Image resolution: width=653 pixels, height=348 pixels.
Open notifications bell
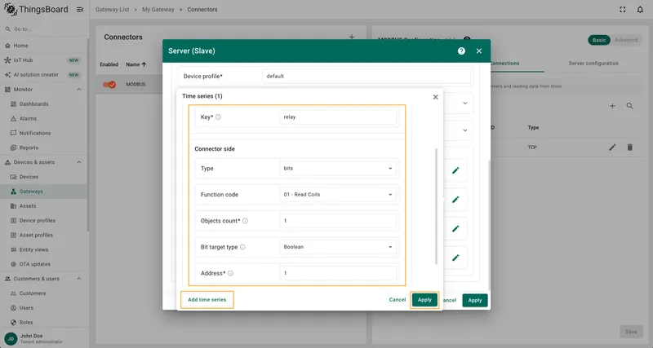click(640, 9)
